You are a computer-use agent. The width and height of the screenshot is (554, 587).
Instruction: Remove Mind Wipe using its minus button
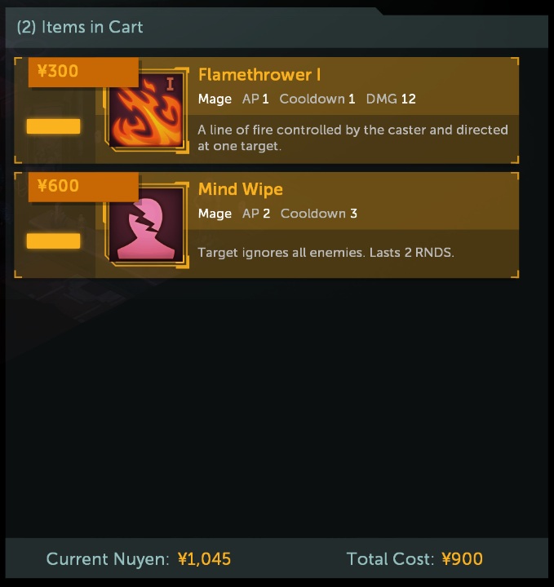(53, 241)
